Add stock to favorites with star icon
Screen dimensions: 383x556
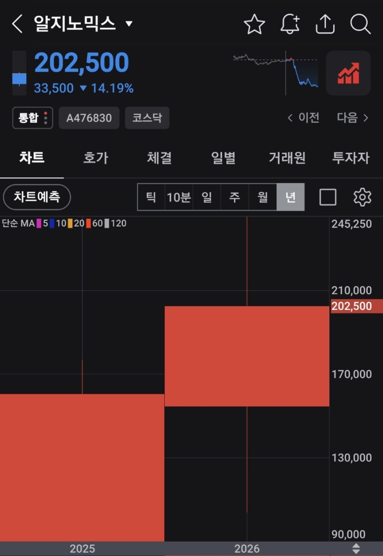(x=254, y=24)
